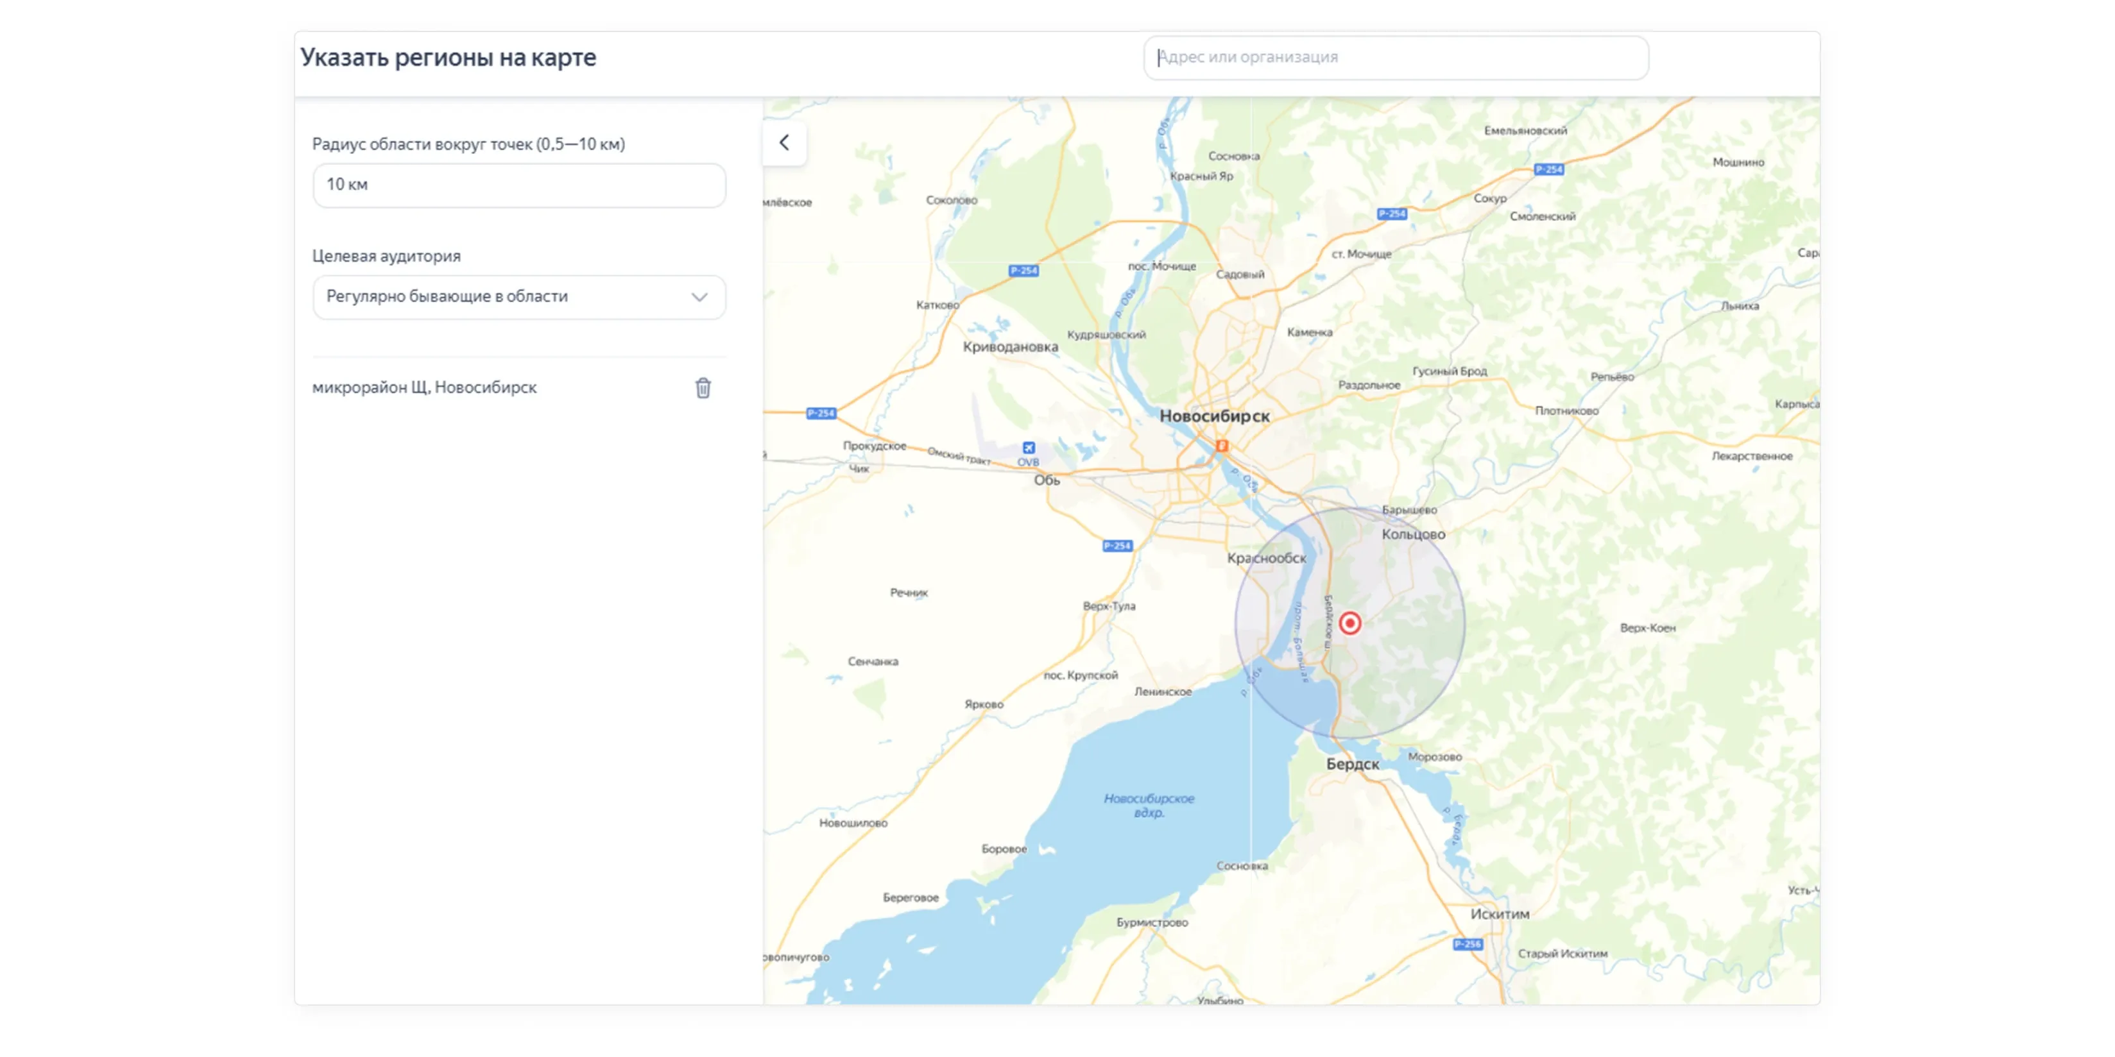2115x1057 pixels.
Task: Select микрорайон Щ, Новосибирск list entry
Action: 425,387
